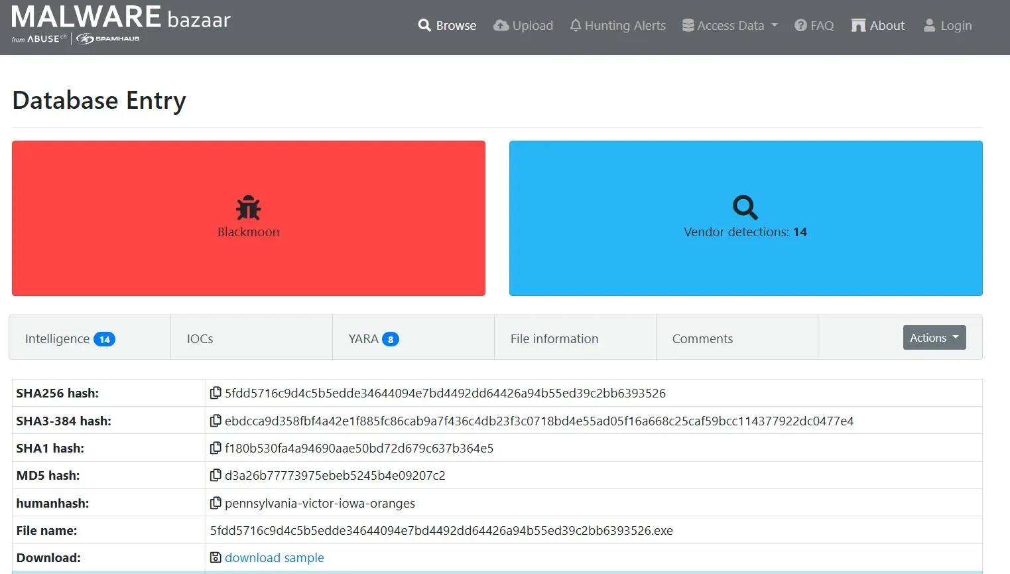Click the download sample link

274,557
